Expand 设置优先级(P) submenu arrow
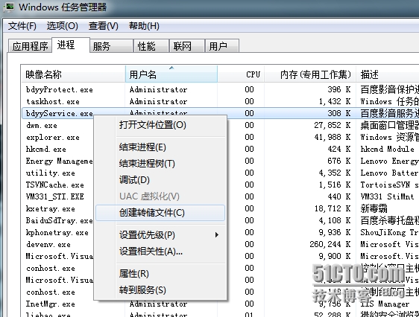419x317 pixels. (x=217, y=235)
